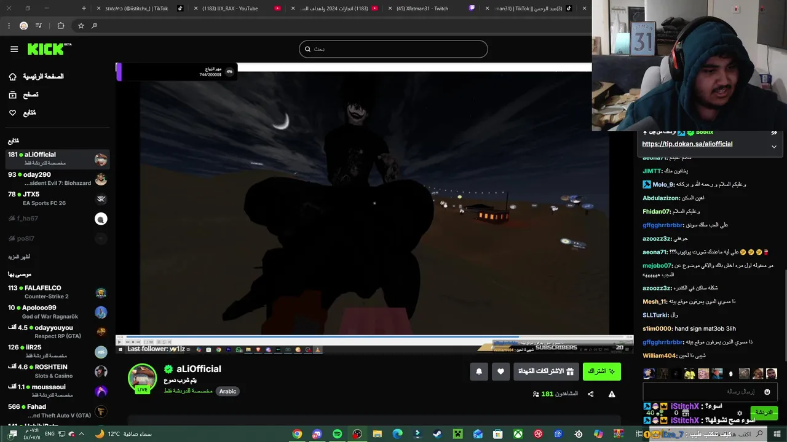Click the Kick search field

(x=393, y=49)
